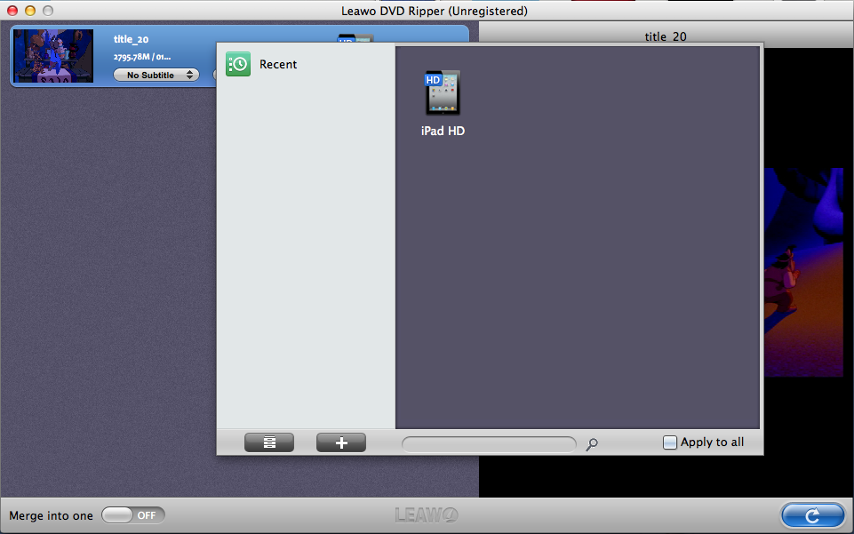Click the preview video frame
The width and height of the screenshot is (854, 534).
[x=804, y=272]
